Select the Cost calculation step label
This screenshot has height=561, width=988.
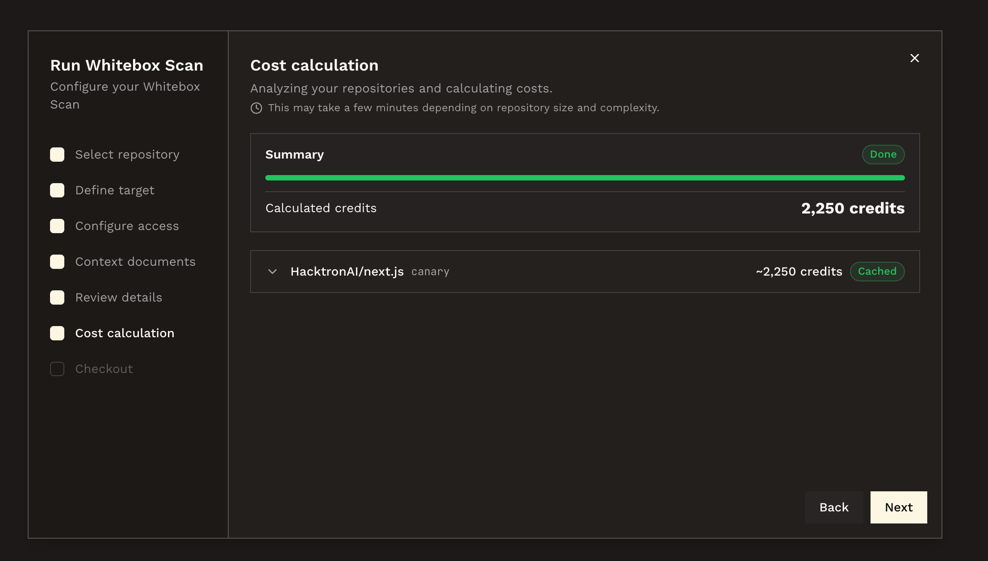pyautogui.click(x=125, y=333)
